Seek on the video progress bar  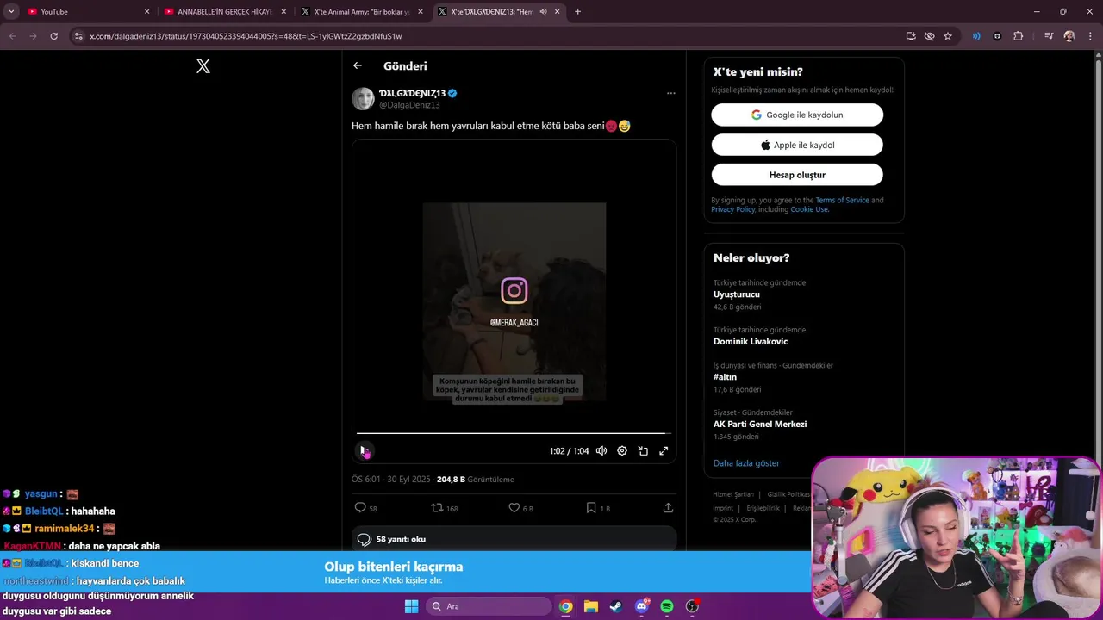pyautogui.click(x=514, y=433)
